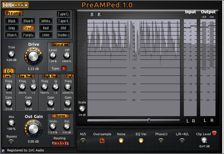Change the saturation Type A selector

[64, 69]
